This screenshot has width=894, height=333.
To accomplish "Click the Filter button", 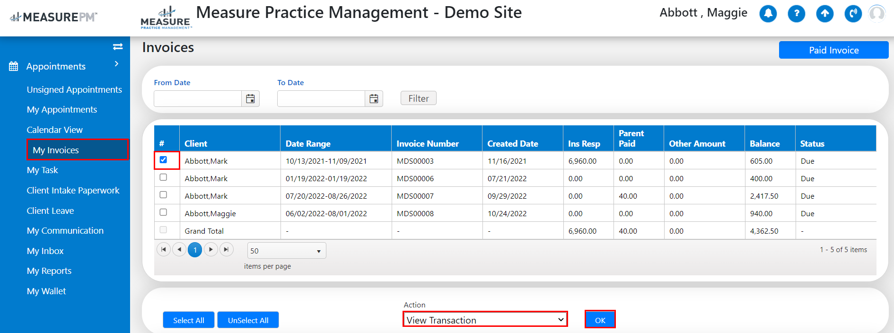I will pos(419,98).
